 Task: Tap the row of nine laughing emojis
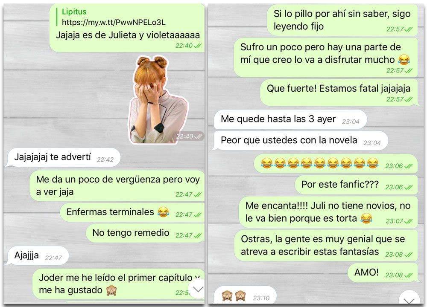pos(320,163)
